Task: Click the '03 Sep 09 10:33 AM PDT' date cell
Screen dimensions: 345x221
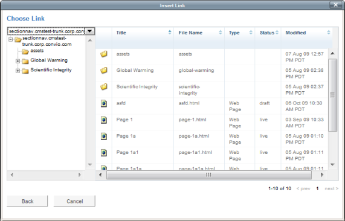Action: tap(305, 123)
